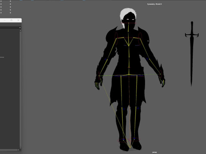
Task: Click the floating window's scroll-down arrow
Action: tap(20, 148)
